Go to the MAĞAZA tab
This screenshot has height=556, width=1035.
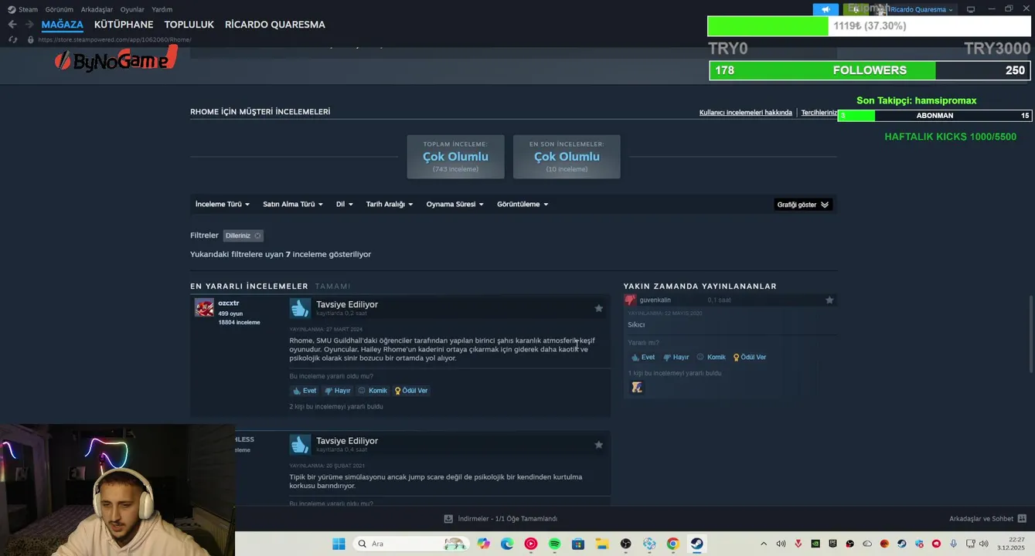coord(63,25)
